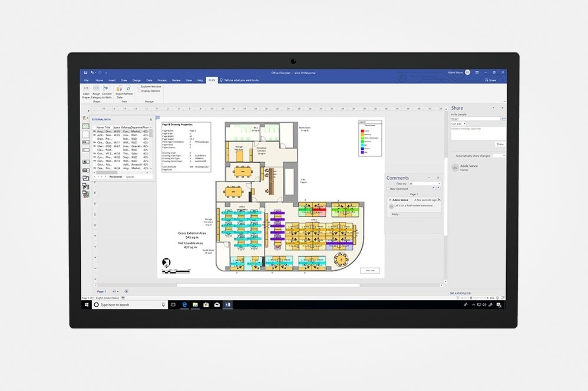This screenshot has width=588, height=391.
Task: Open Visio from the Windows taskbar
Action: pyautogui.click(x=228, y=304)
